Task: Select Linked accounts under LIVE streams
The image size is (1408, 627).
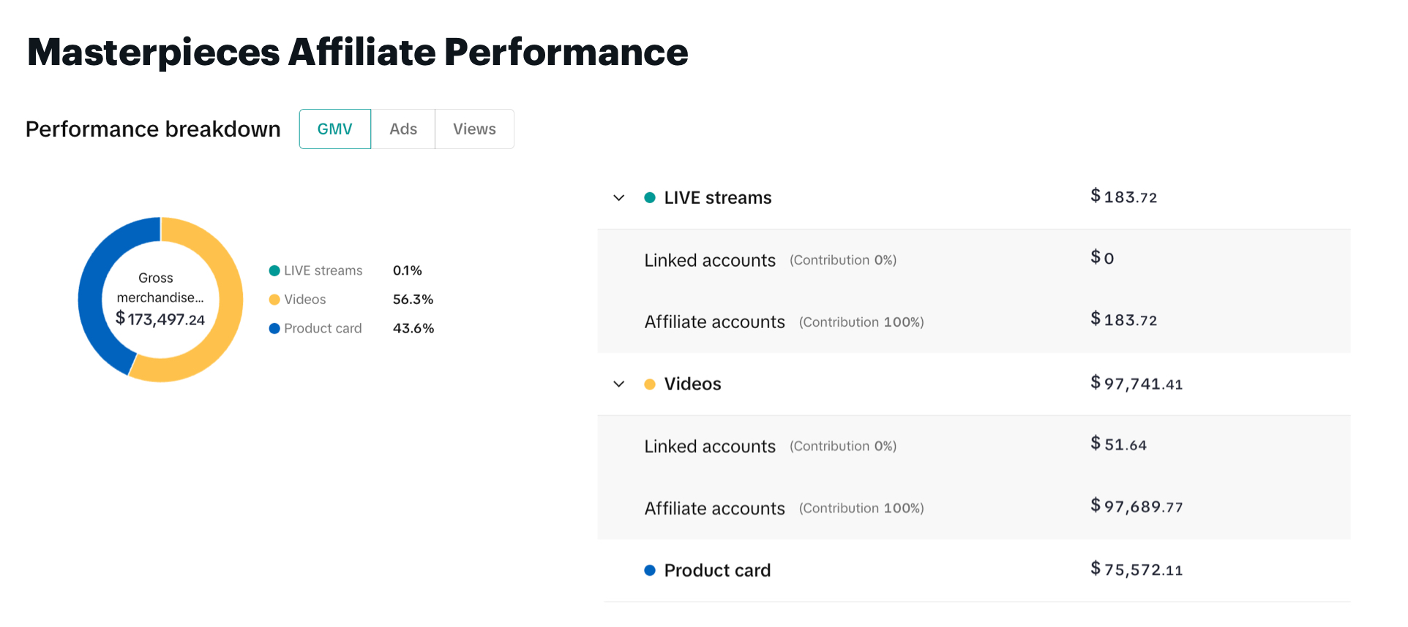Action: [710, 261]
